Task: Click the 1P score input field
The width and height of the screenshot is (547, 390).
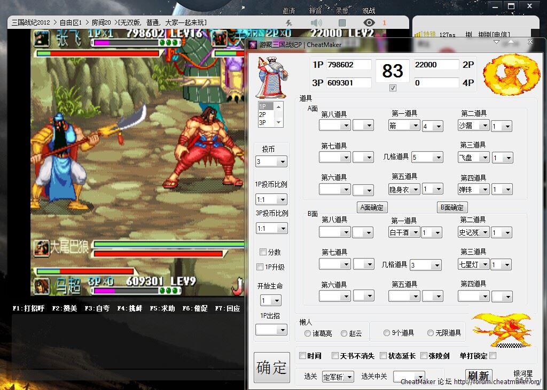Action: [349, 65]
